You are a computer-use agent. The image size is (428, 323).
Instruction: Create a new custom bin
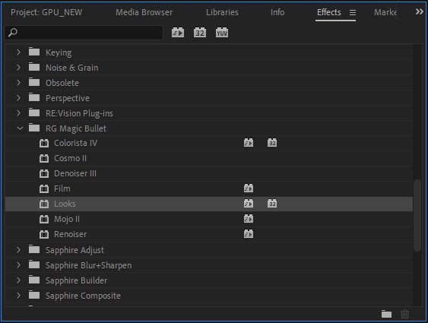[386, 314]
